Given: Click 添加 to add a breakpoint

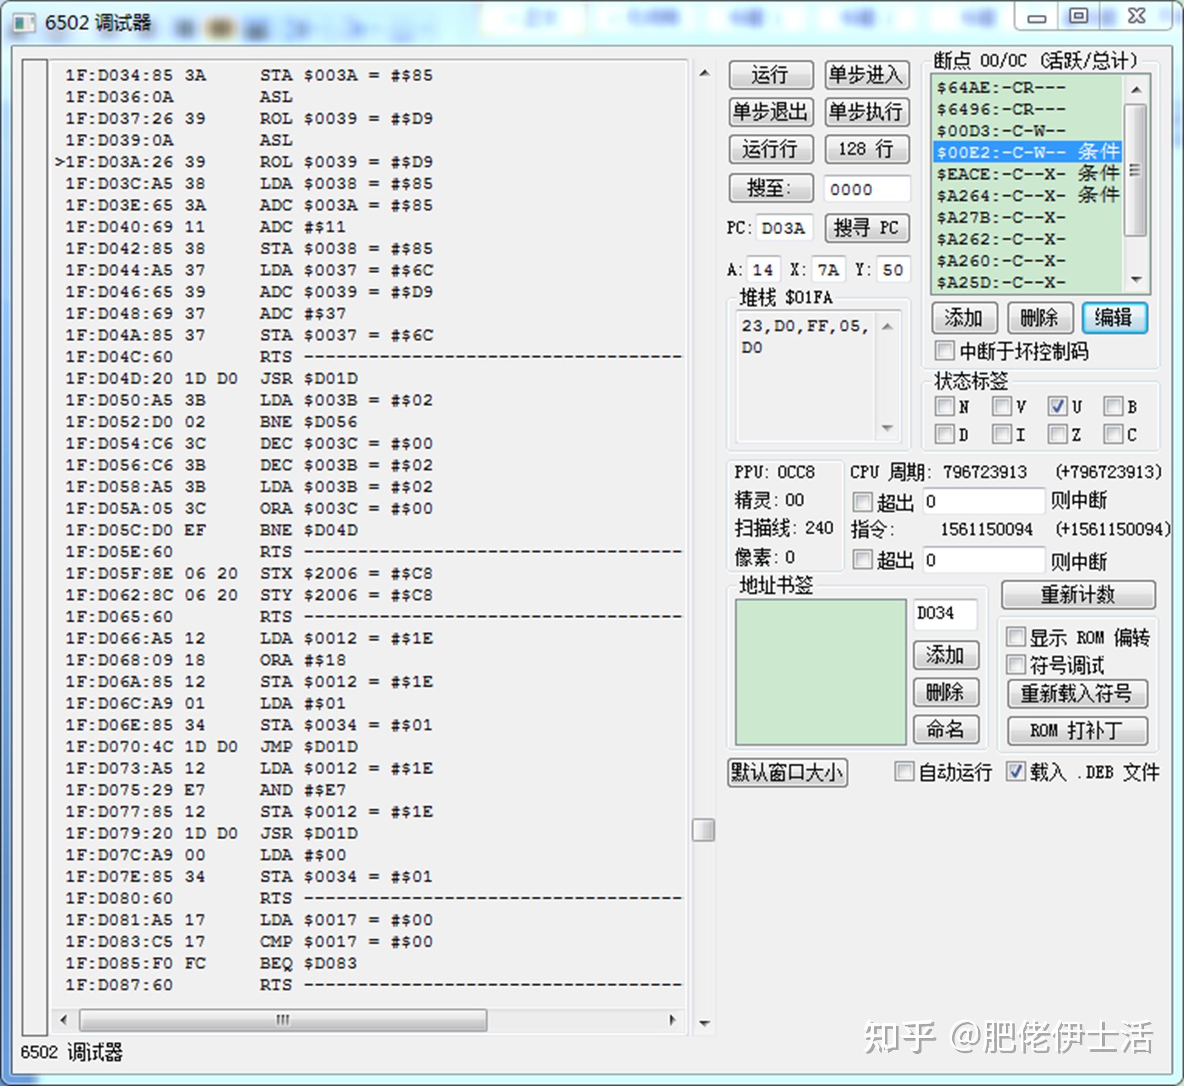Looking at the screenshot, I should (965, 318).
